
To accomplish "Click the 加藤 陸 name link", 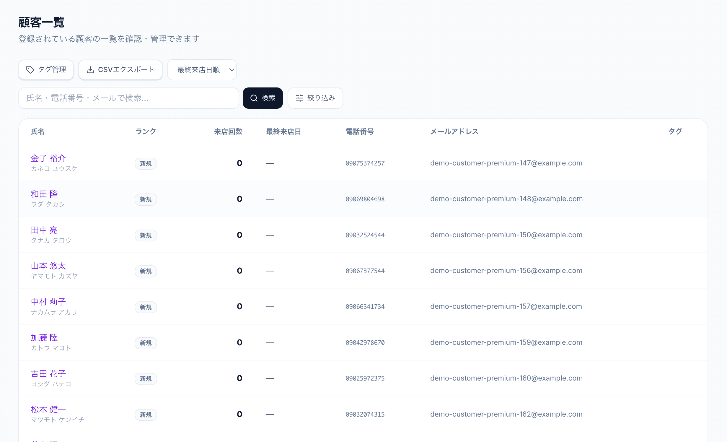I will 44,338.
